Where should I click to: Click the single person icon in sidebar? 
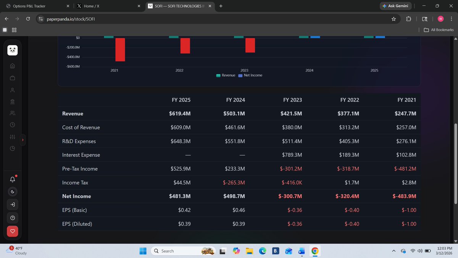(x=13, y=90)
